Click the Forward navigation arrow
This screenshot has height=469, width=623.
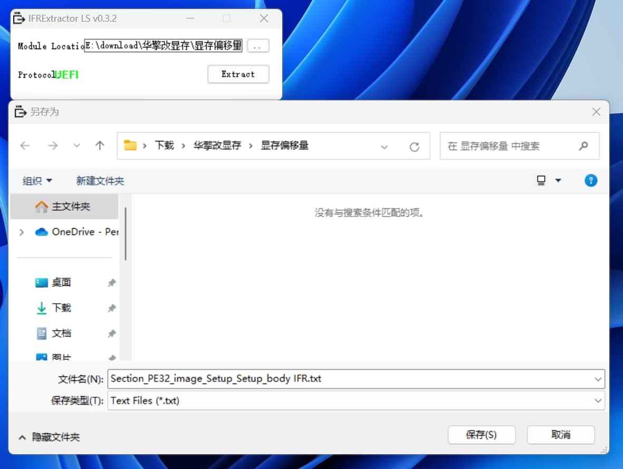(53, 146)
